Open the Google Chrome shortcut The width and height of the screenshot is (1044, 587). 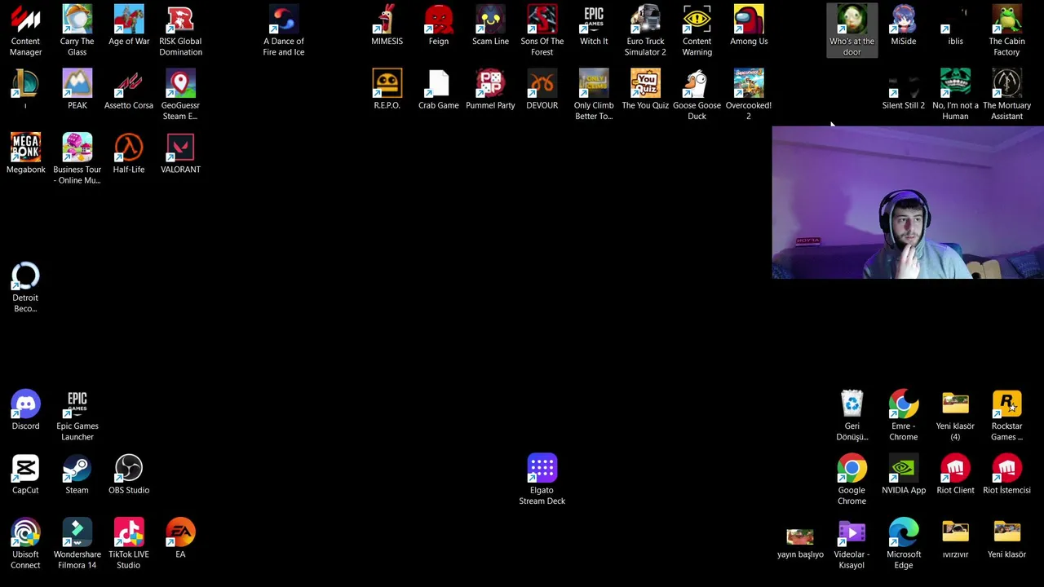click(852, 479)
